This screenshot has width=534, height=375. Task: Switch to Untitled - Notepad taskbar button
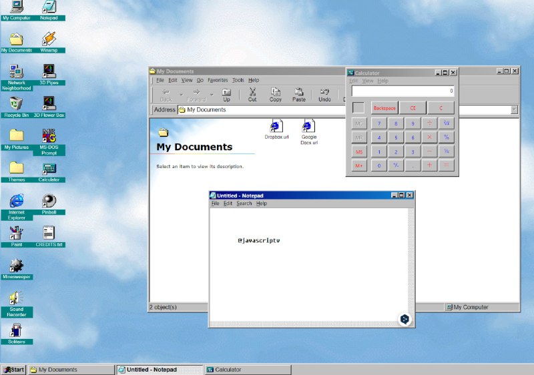(x=160, y=370)
